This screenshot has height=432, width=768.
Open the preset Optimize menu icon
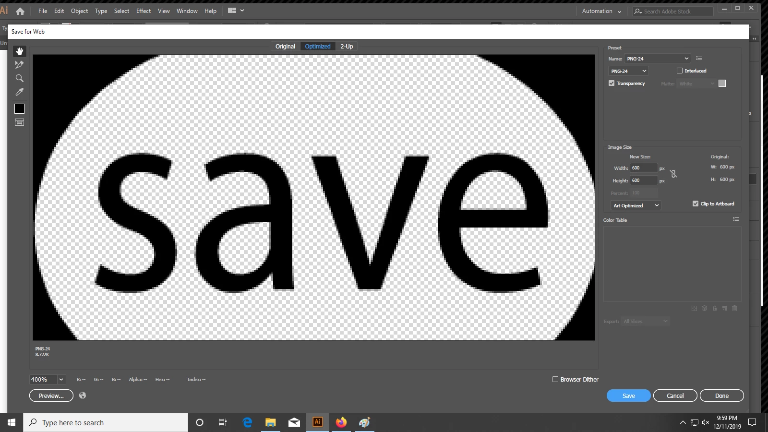699,59
